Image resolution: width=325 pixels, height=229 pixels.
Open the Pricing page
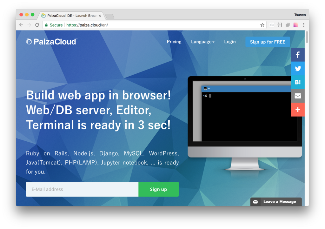pos(174,42)
